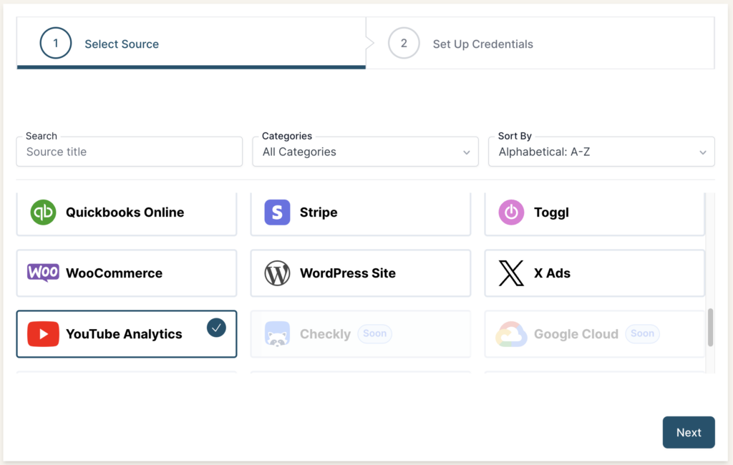Switch to the Set Up Credentials step
Viewport: 733px width, 465px height.
click(482, 44)
